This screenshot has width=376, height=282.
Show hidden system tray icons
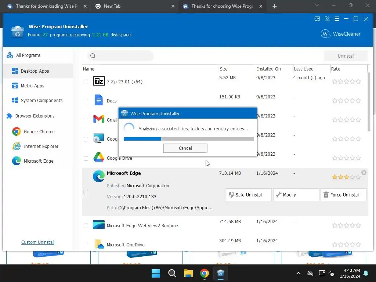tap(299, 273)
